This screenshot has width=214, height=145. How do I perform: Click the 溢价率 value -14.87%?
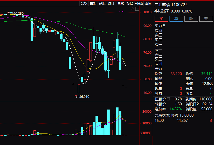(175, 109)
